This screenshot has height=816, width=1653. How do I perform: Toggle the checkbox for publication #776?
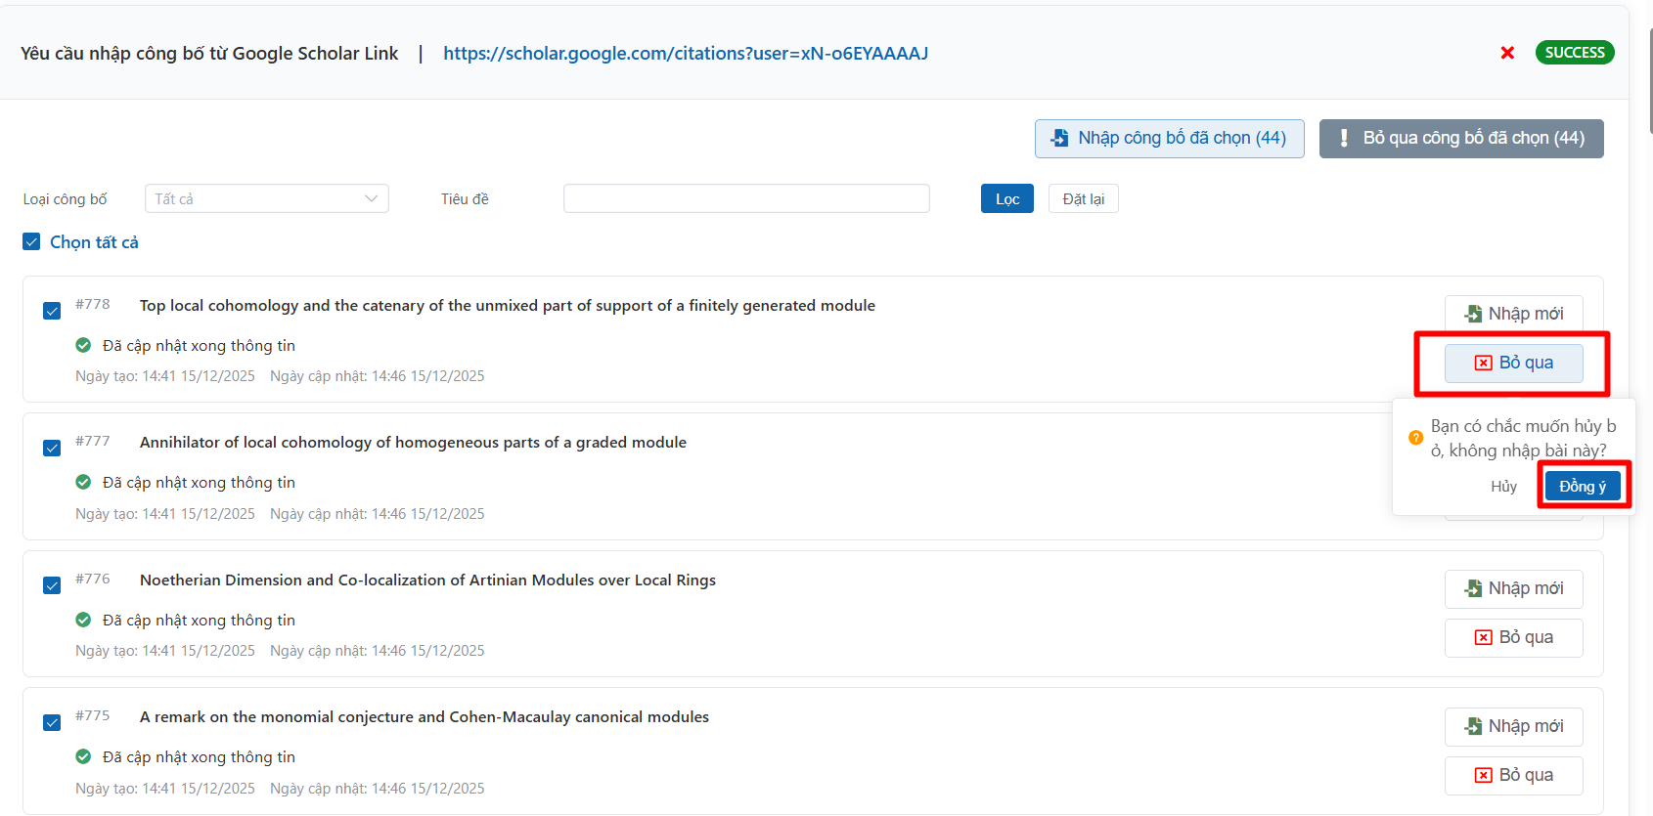[x=52, y=585]
